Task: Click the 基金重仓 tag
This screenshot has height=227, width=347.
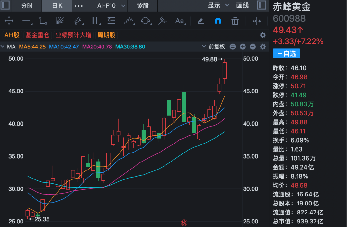Action: tap(37, 35)
